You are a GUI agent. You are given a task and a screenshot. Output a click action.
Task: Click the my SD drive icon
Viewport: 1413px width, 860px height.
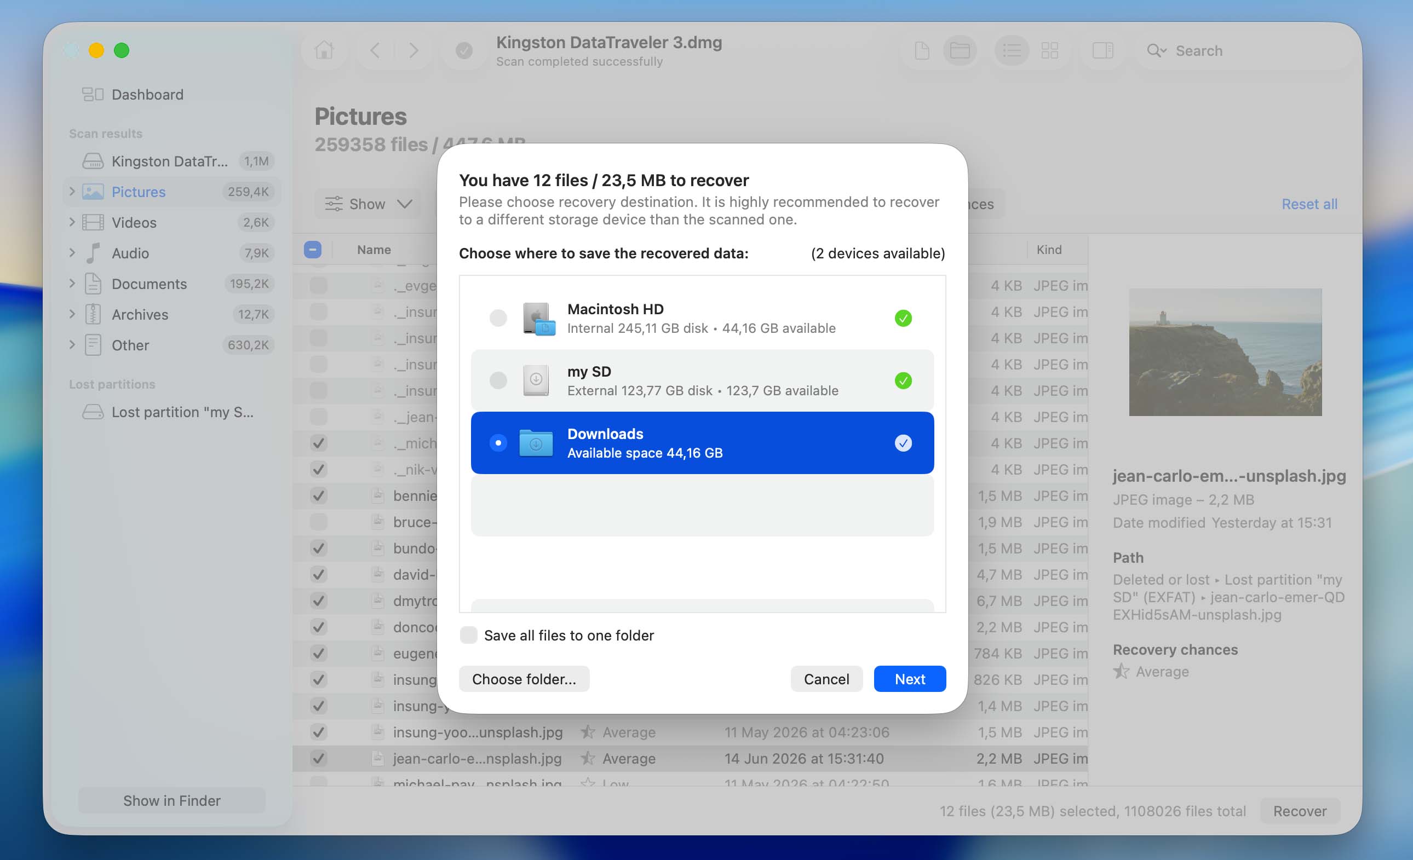[x=536, y=380]
